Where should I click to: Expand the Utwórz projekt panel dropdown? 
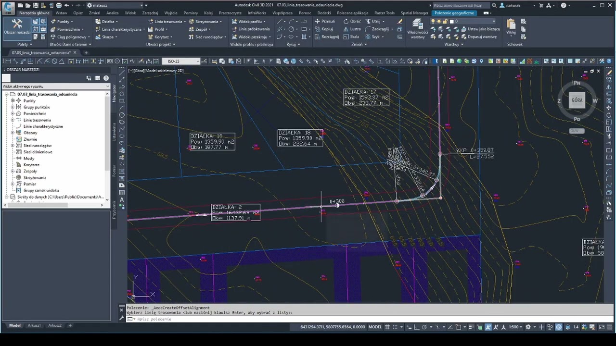[161, 44]
